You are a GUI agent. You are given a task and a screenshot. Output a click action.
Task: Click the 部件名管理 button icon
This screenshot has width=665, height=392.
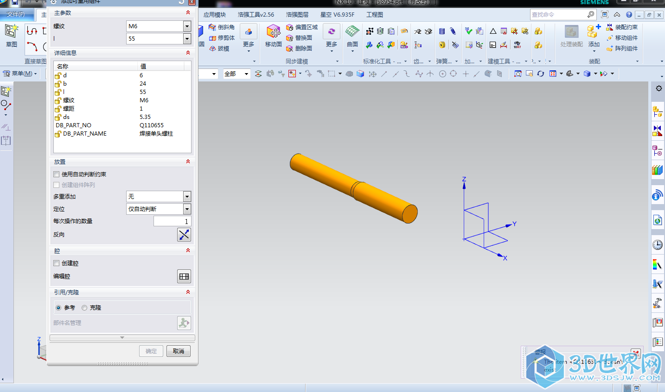click(x=184, y=323)
